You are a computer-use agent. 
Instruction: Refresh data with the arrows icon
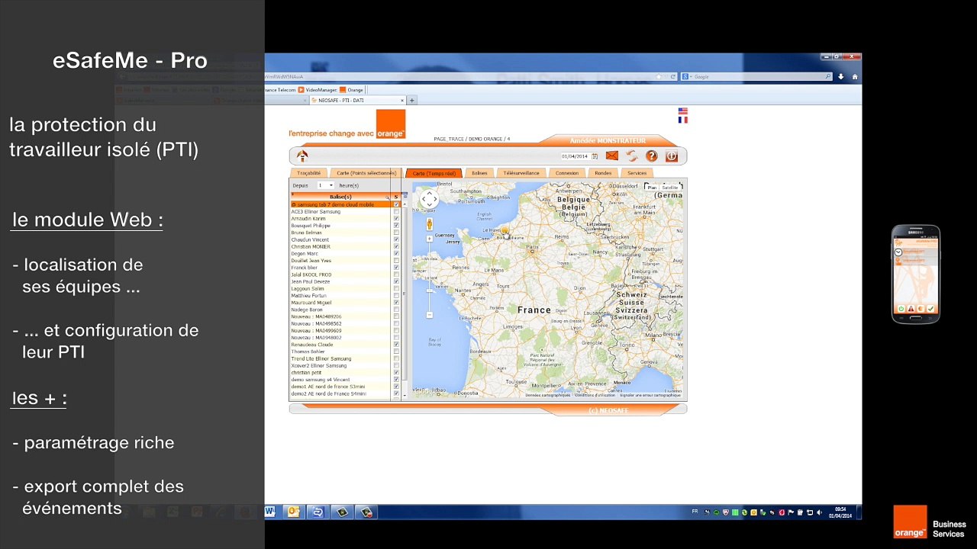pyautogui.click(x=631, y=156)
